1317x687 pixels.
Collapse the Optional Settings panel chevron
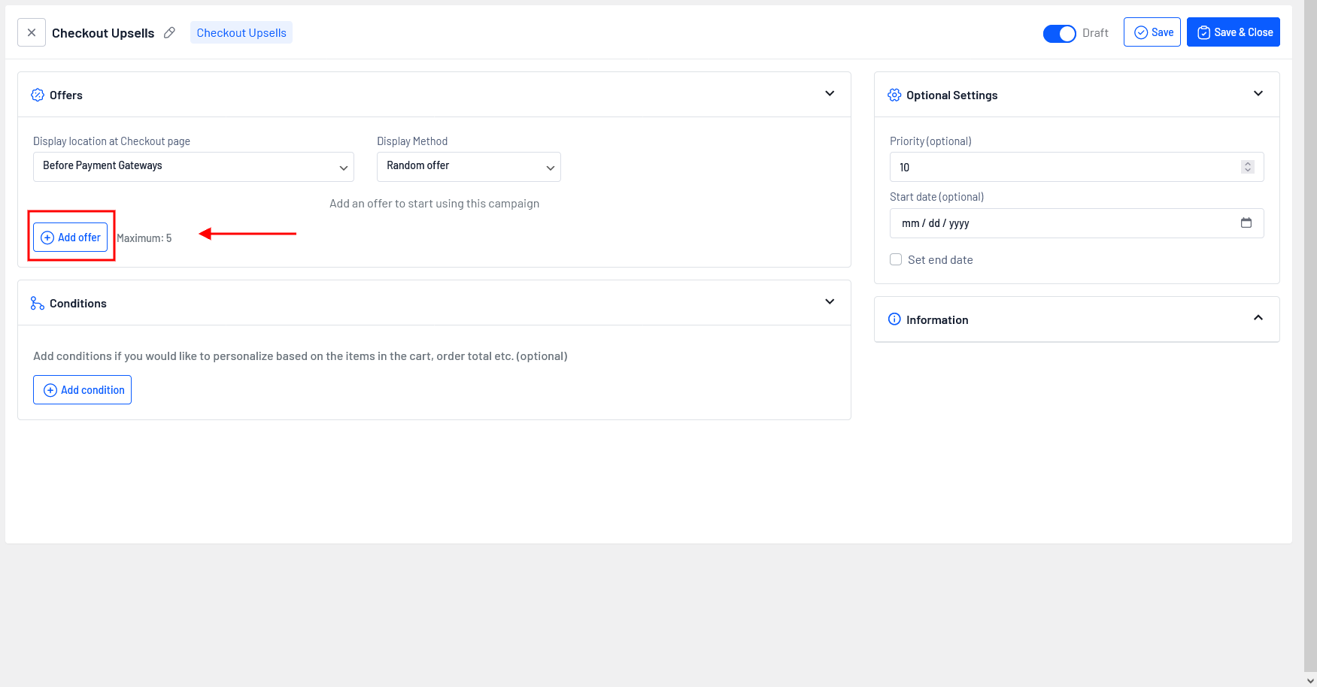[x=1258, y=94]
